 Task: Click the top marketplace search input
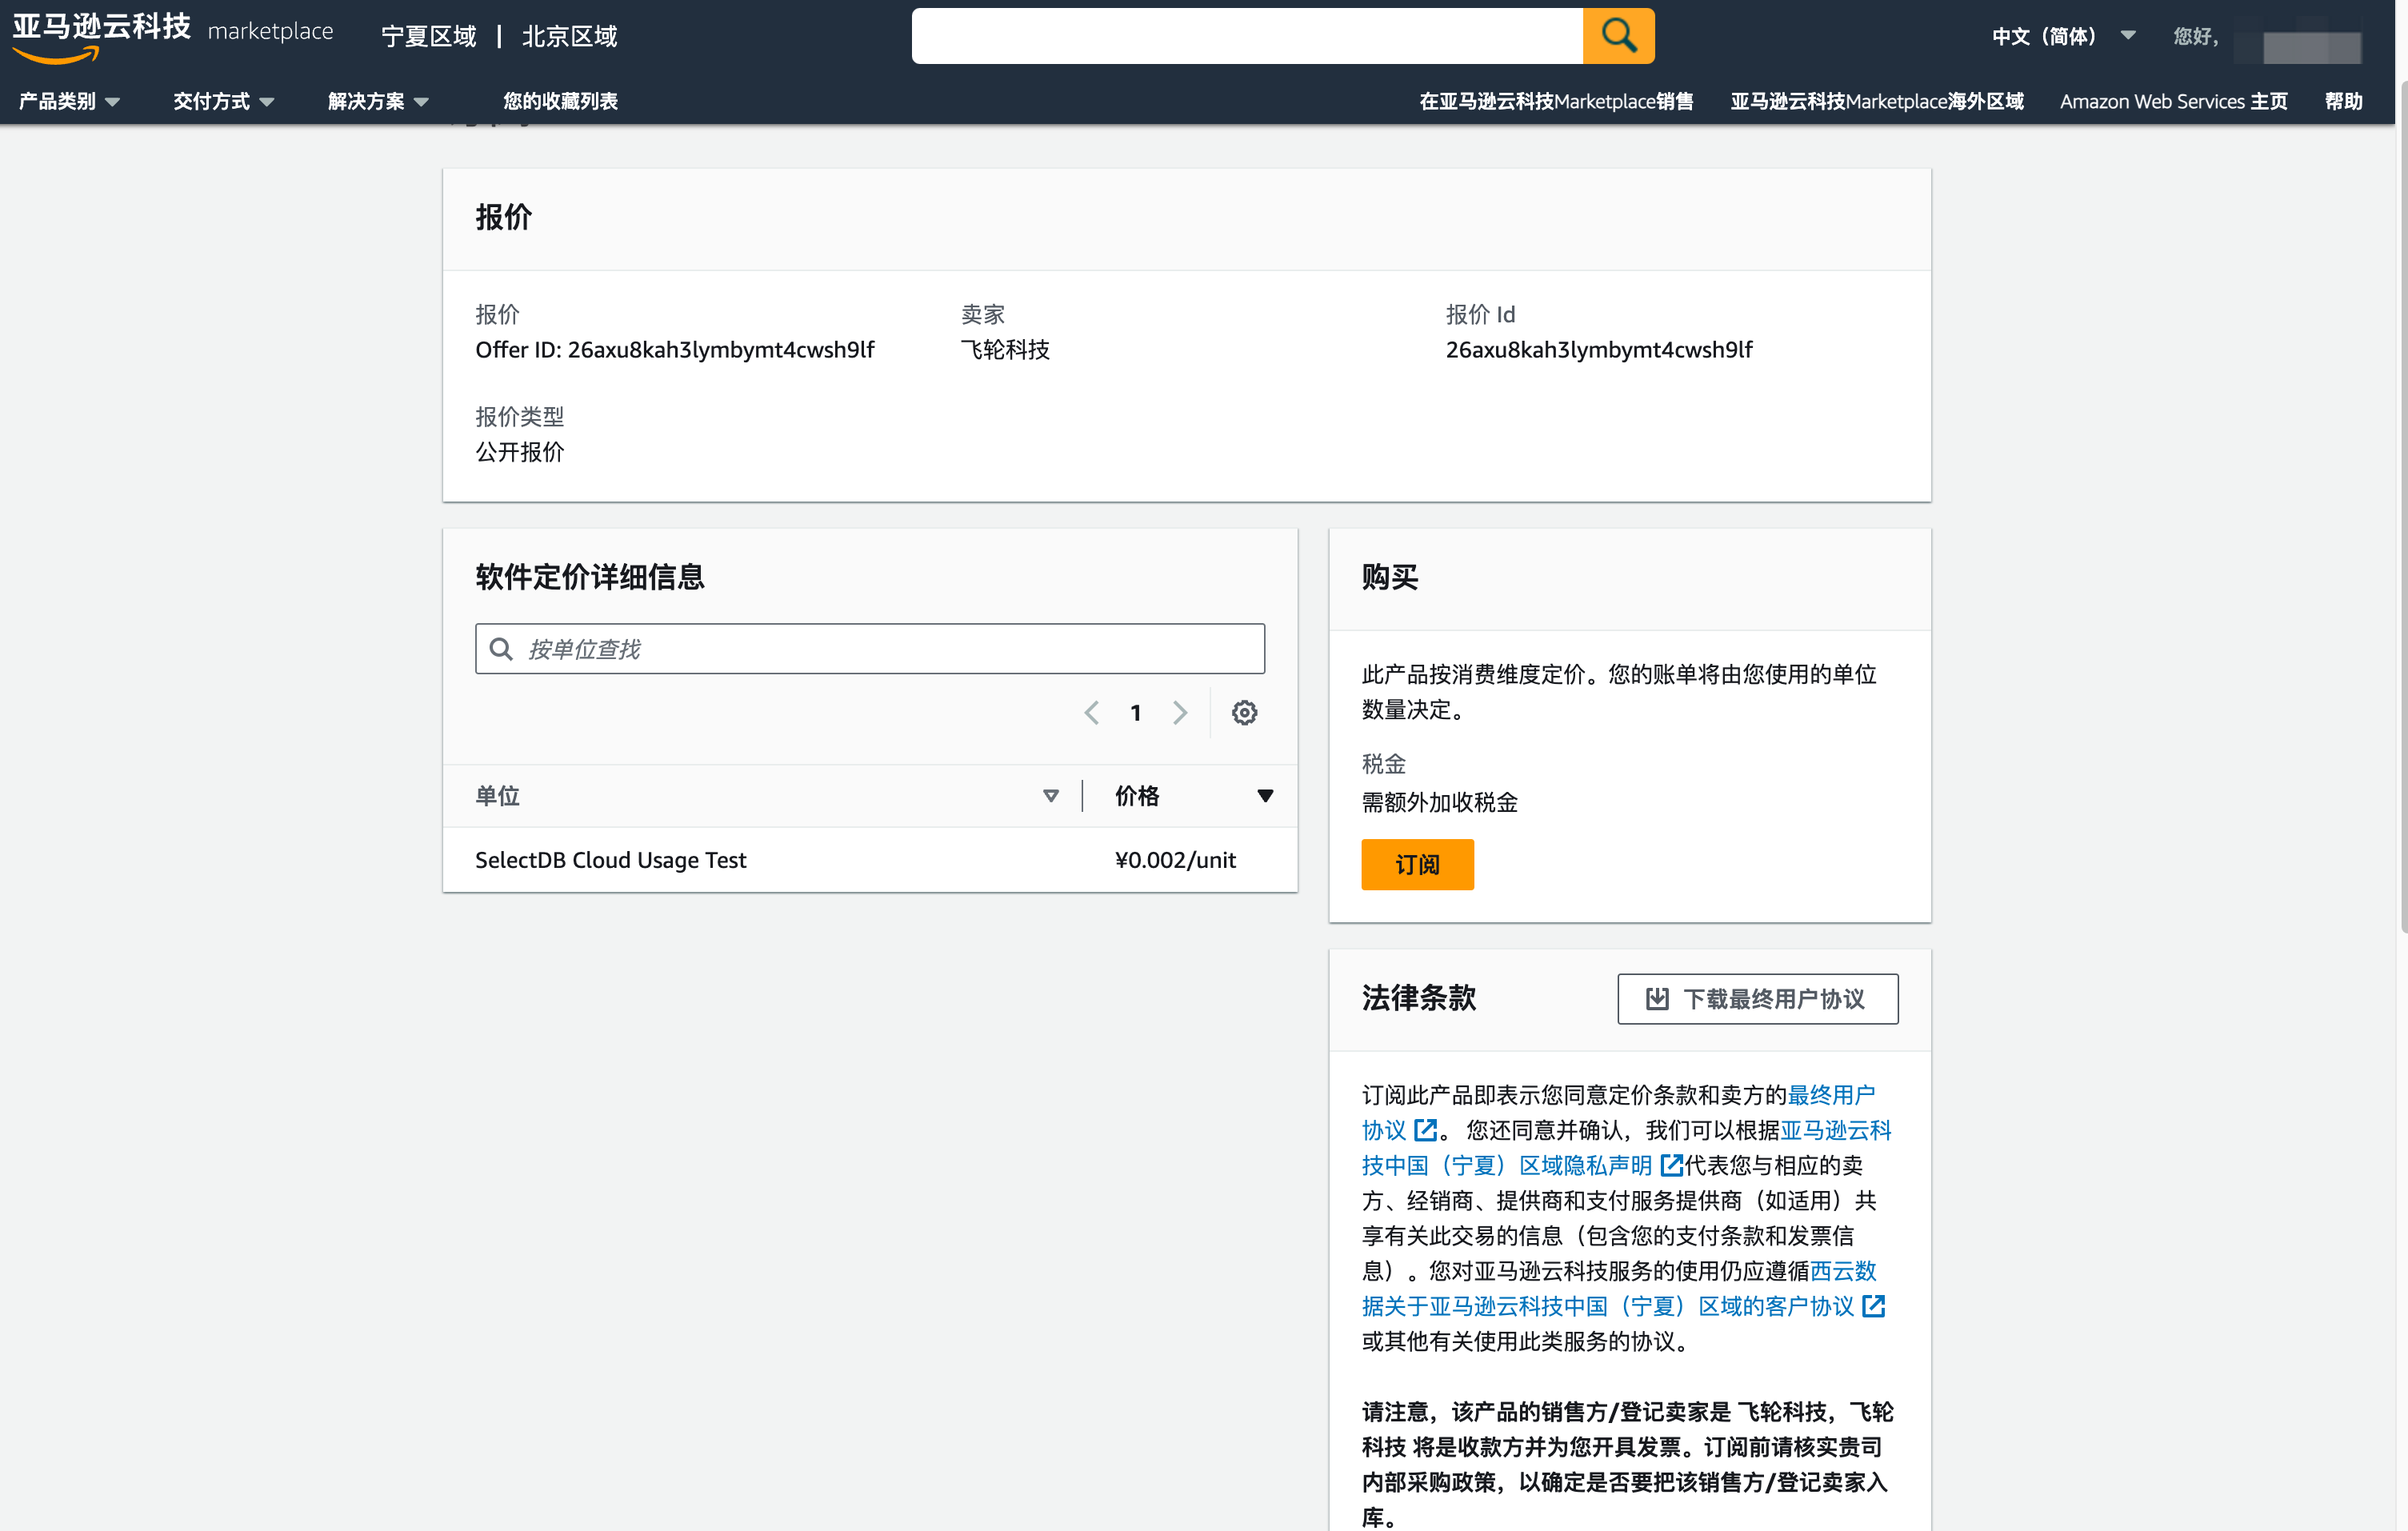click(1247, 36)
